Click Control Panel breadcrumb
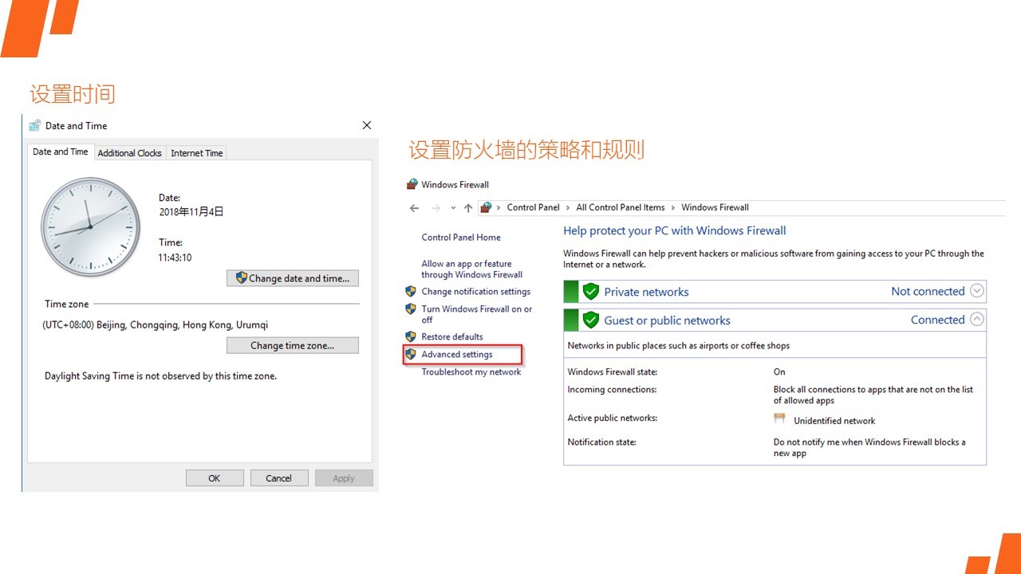1021x574 pixels. click(533, 207)
